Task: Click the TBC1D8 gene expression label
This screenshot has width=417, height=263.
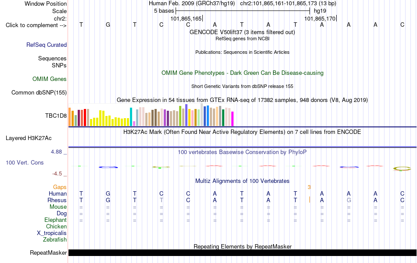Action: [x=56, y=116]
